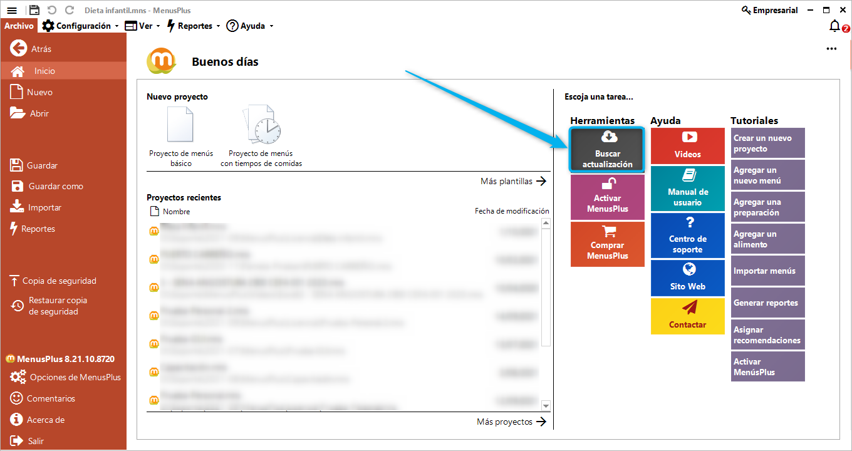Sort by Fecha de modificación column

(512, 211)
